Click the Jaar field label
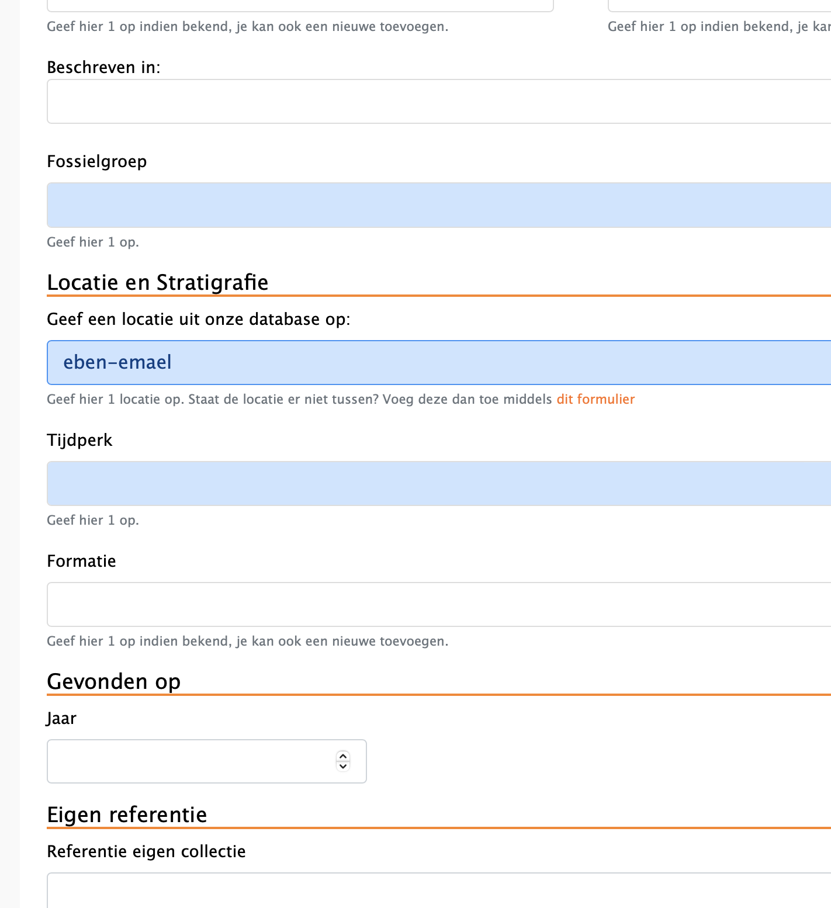 [61, 718]
